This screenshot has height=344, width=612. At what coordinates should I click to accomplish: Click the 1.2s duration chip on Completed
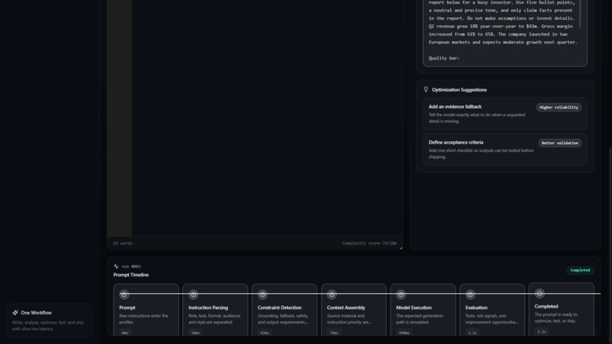point(541,332)
